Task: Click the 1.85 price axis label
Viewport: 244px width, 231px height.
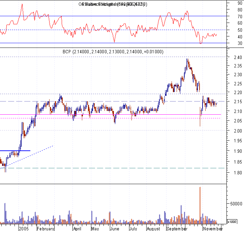Action: click(x=238, y=162)
